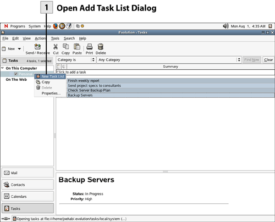Viewport: 275px width, 222px height.
Task: Open the Category is search dropdown
Action: coord(76,60)
